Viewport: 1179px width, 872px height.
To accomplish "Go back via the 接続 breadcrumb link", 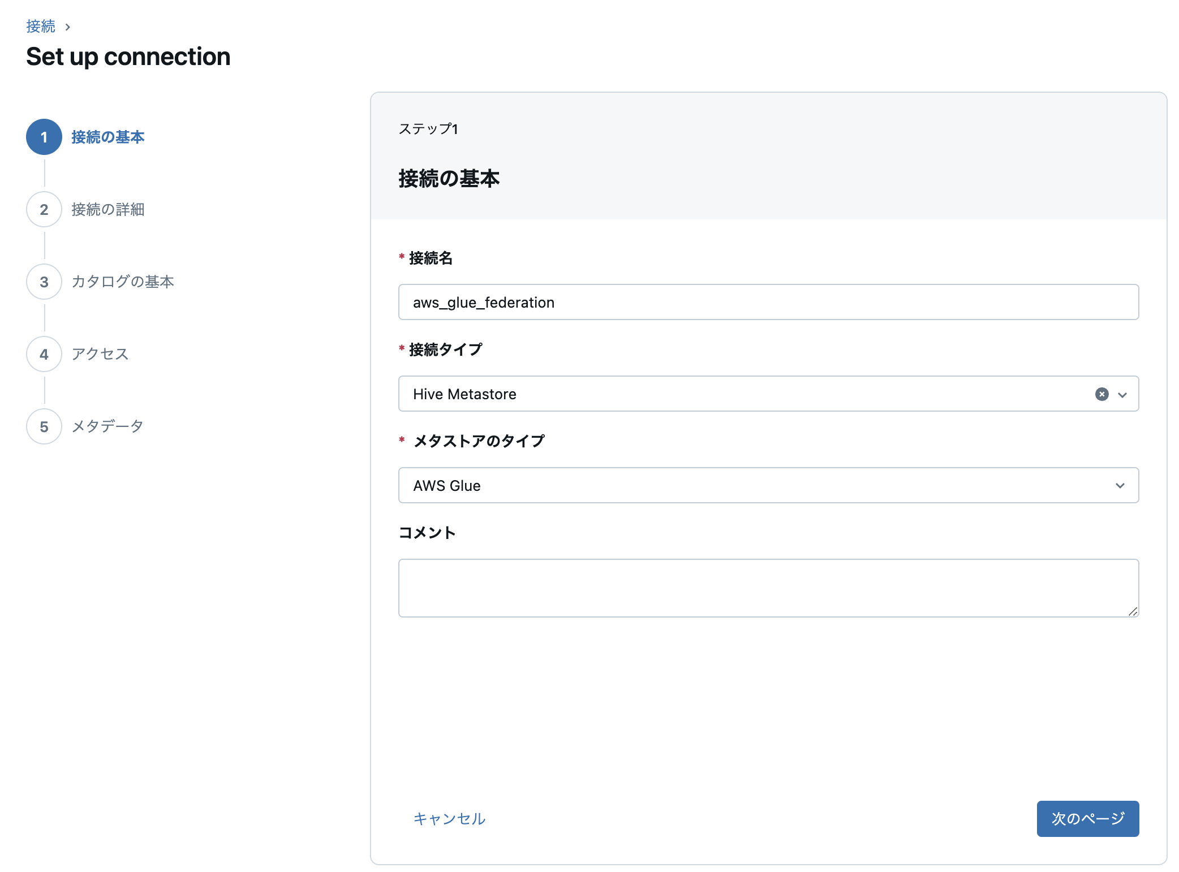I will tap(41, 27).
